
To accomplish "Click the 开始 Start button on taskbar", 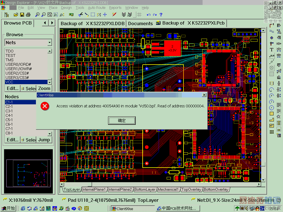I will 8,208.
